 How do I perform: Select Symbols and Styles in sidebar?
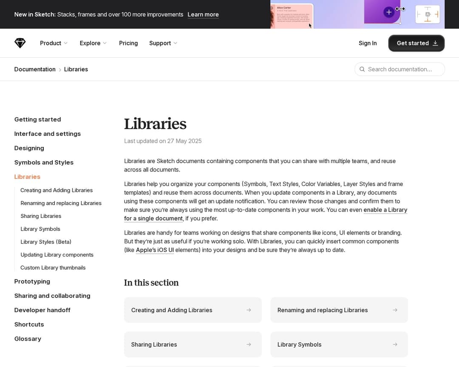44,162
